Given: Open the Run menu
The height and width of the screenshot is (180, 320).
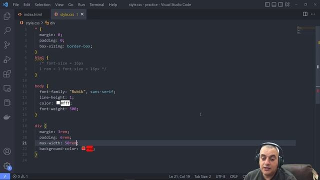Looking at the screenshot, I should 81,4.
